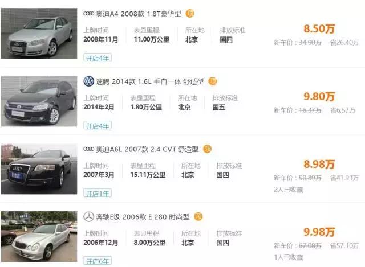Image resolution: width=365 pixels, height=267 pixels.
Task: Click the Mercedes-Benz logo beside 奥驰E级 title
Action: coord(88,217)
